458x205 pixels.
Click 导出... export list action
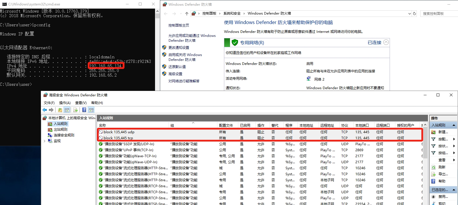coord(443,174)
